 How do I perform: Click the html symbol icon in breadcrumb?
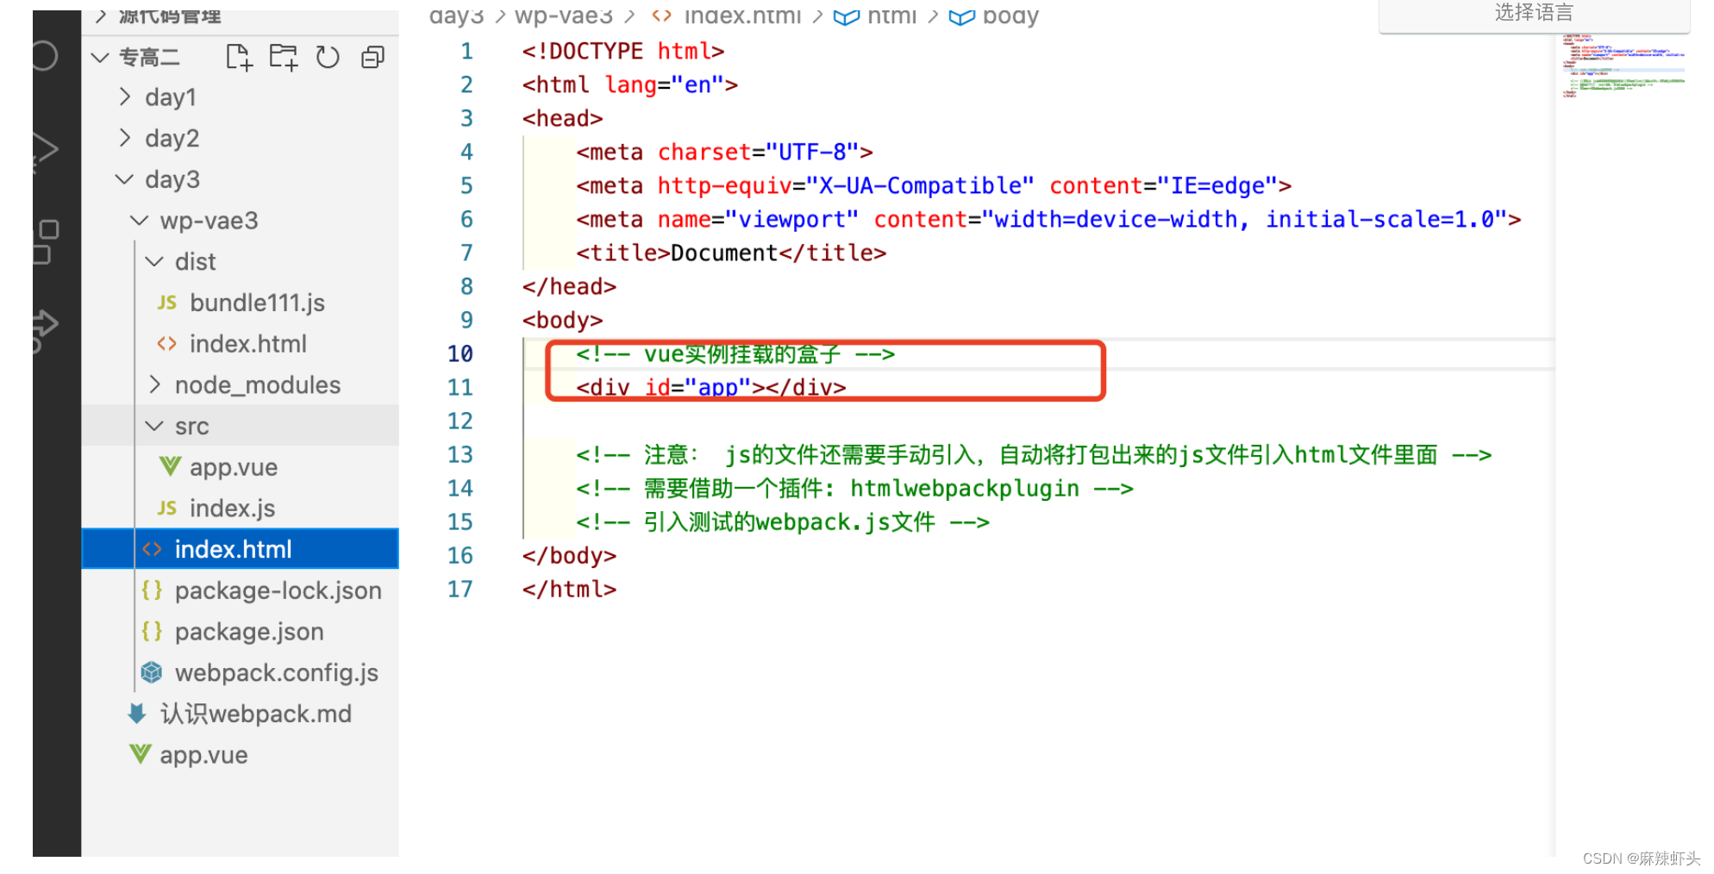847,16
